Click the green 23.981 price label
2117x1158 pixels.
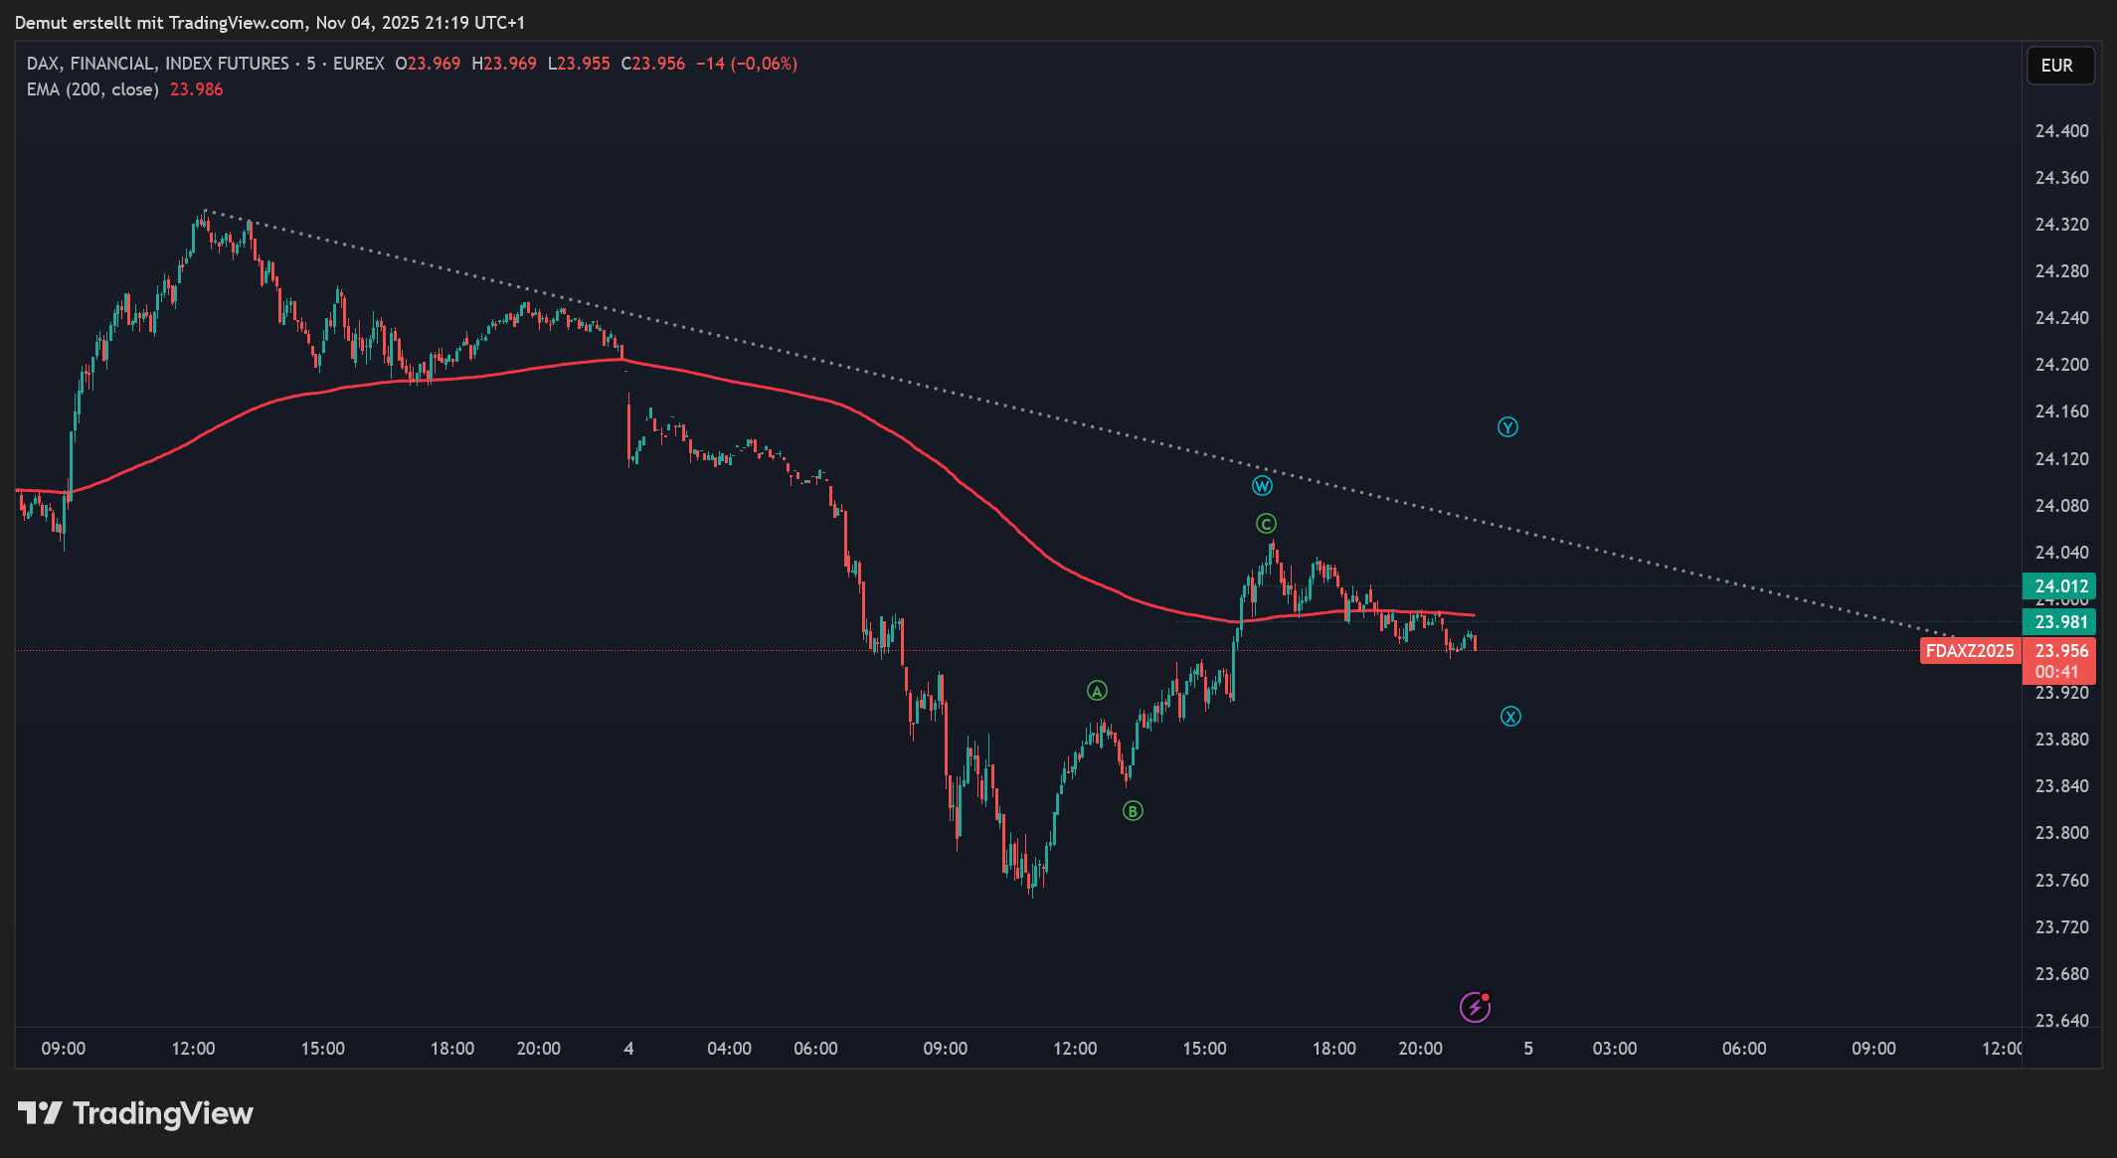[2060, 622]
